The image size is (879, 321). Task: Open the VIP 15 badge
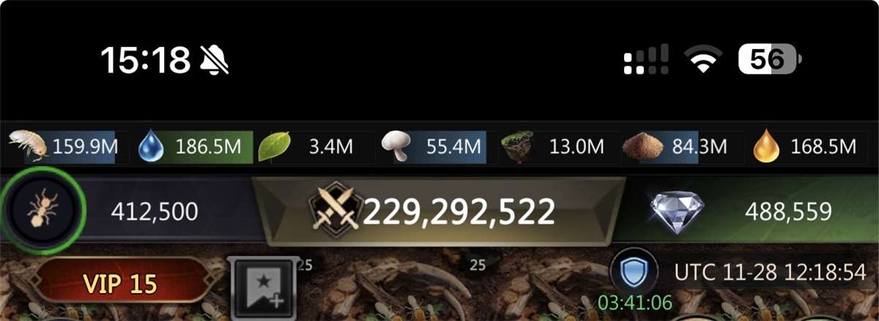coord(119,283)
